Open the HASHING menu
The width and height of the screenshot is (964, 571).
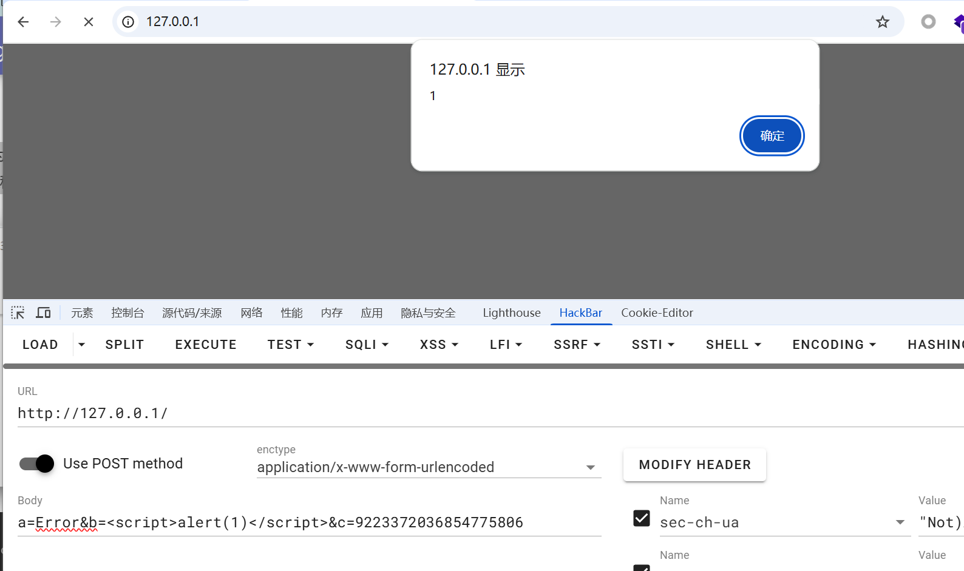click(x=935, y=345)
